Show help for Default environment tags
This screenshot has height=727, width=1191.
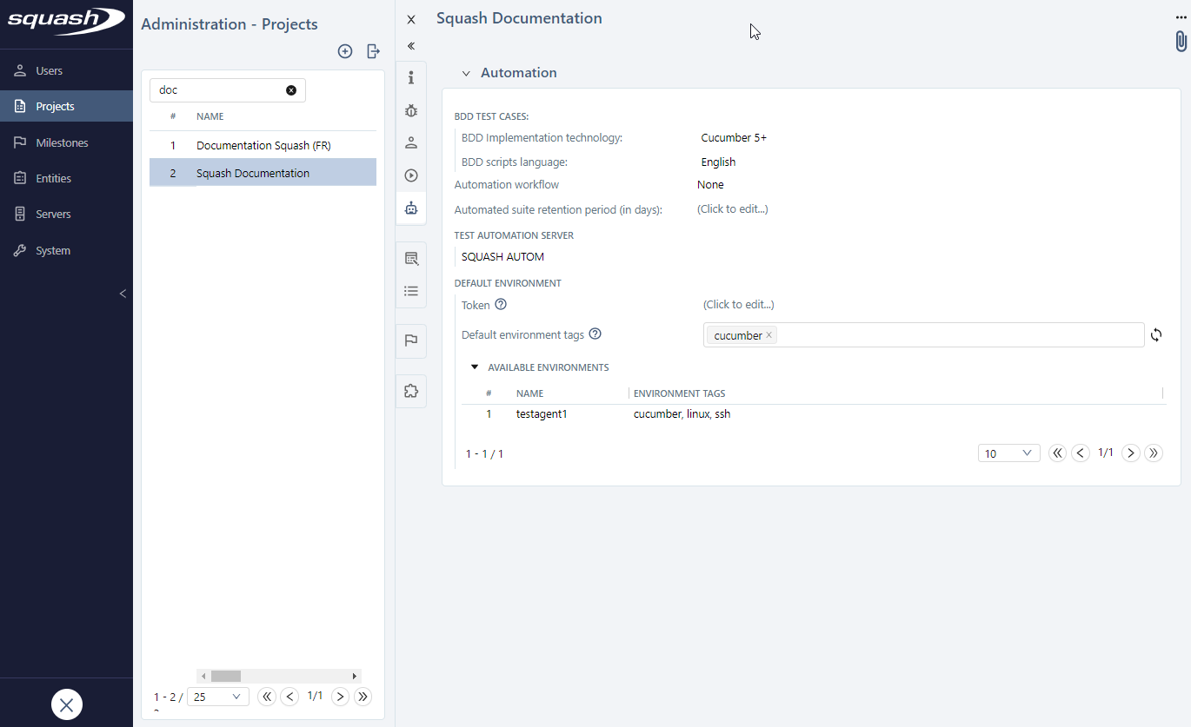pyautogui.click(x=595, y=334)
